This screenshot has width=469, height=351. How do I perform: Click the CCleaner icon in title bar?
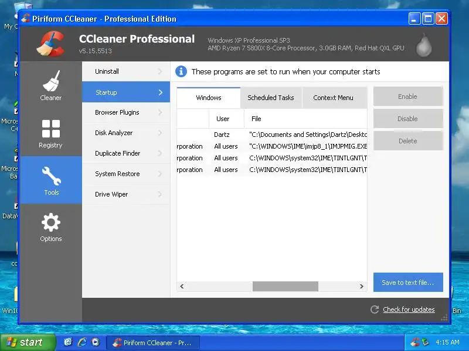pos(26,19)
